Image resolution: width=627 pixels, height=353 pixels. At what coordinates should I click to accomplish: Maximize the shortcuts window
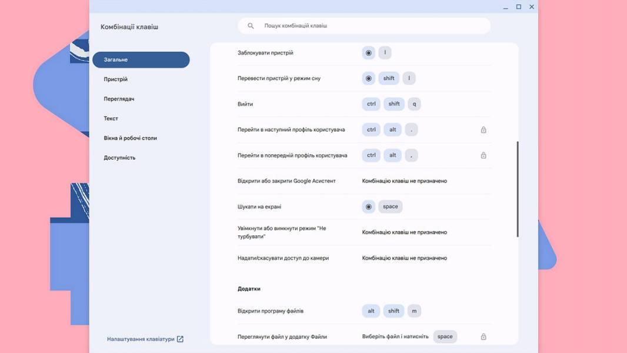point(519,7)
